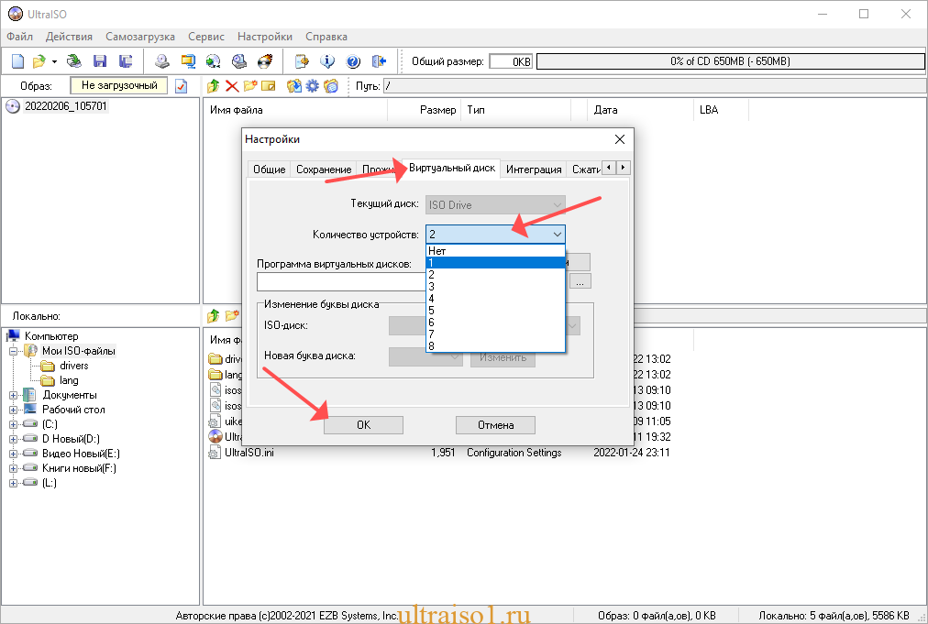
Task: Choose 5 in the device count list
Action: pyautogui.click(x=495, y=311)
